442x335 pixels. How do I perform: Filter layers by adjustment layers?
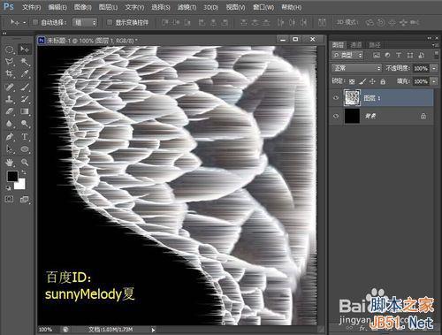click(x=387, y=55)
